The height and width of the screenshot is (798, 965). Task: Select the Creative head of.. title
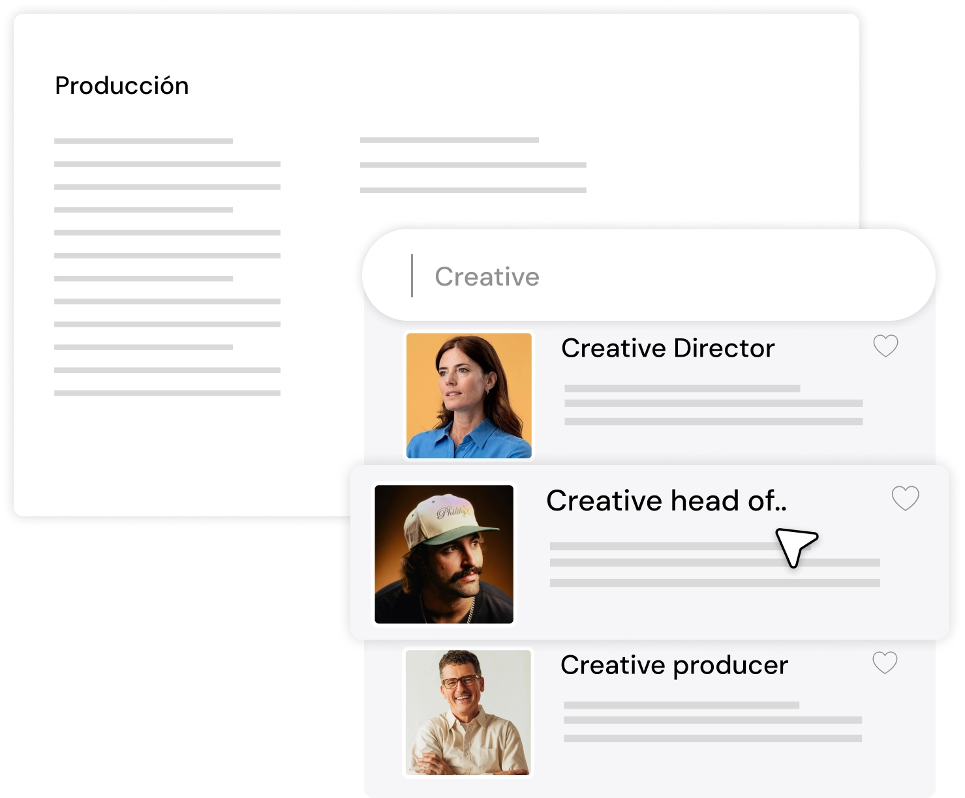click(667, 501)
